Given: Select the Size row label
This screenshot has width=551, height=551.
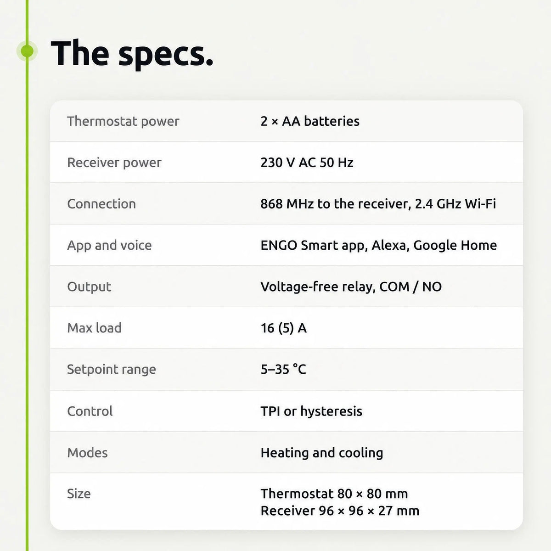Looking at the screenshot, I should point(79,494).
